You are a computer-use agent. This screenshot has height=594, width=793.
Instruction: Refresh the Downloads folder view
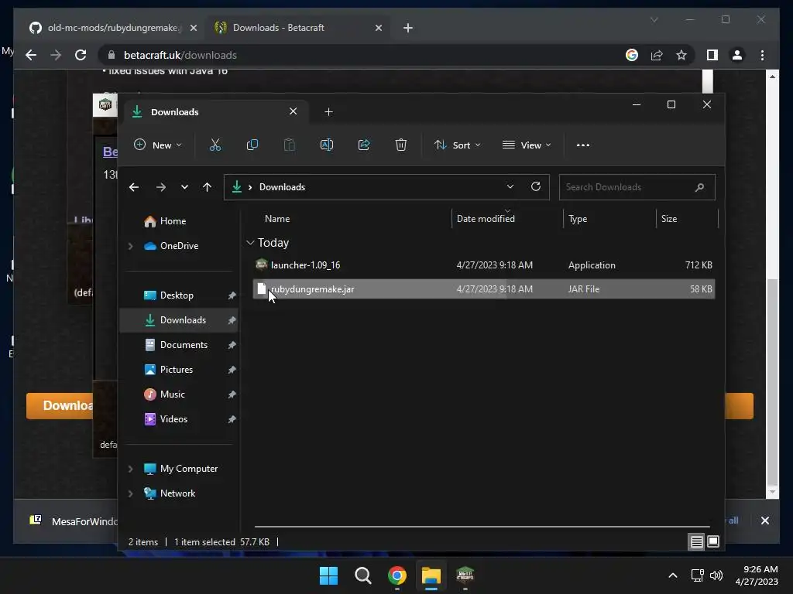tap(536, 187)
